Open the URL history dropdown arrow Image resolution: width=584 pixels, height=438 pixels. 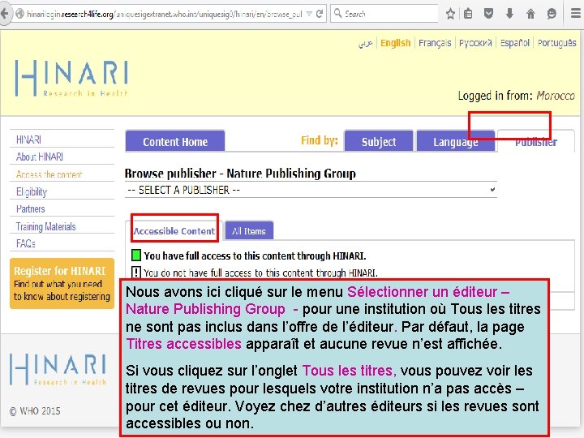tap(309, 14)
